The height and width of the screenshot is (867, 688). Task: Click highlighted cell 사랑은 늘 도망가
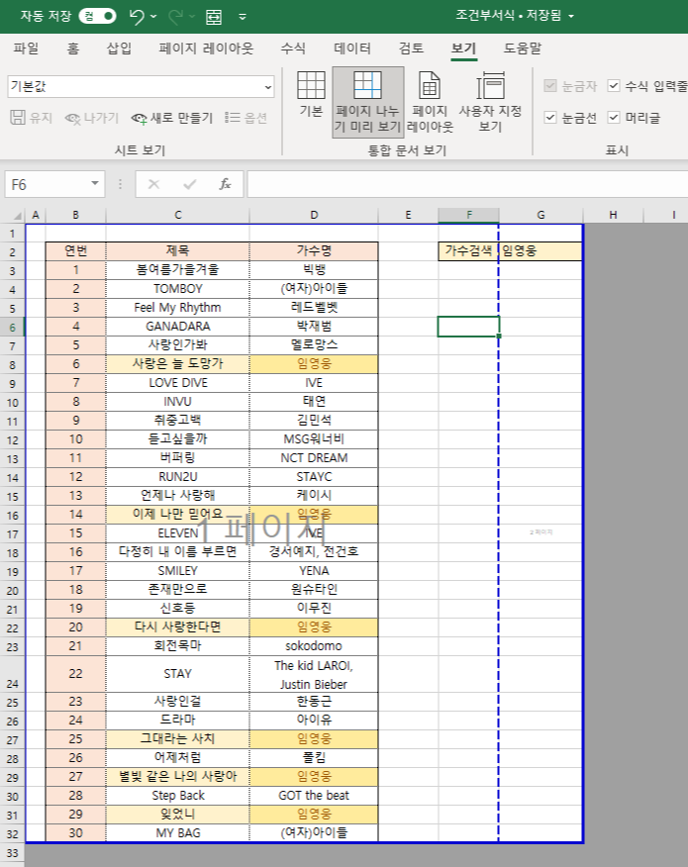click(x=177, y=364)
